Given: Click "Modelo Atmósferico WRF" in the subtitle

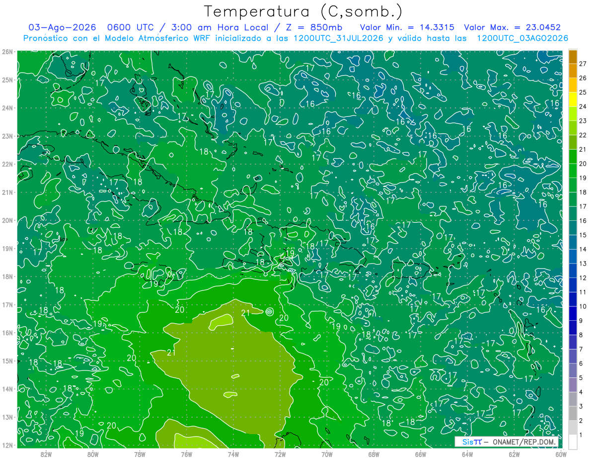Looking at the screenshot, I should pos(157,38).
